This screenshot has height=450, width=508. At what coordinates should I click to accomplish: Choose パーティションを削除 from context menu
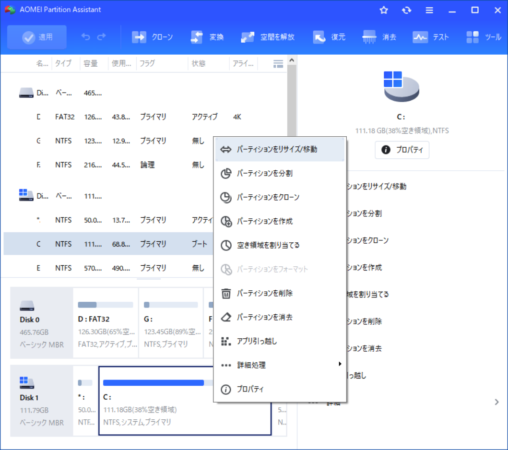pyautogui.click(x=280, y=293)
